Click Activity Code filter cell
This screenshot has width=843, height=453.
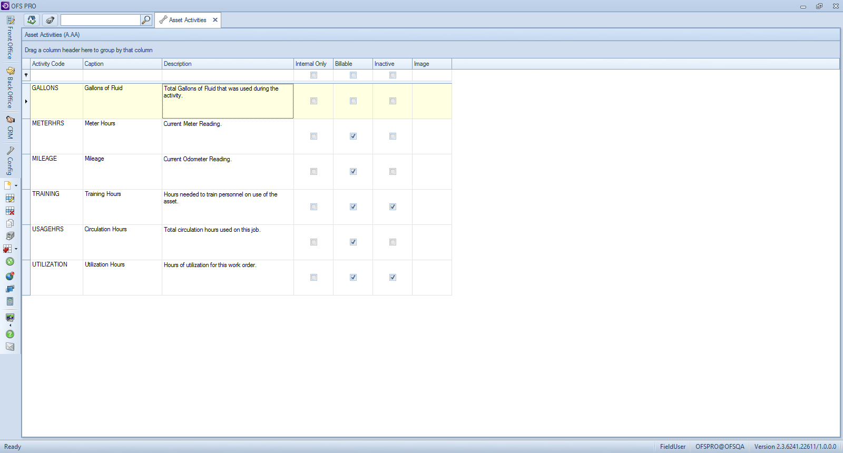click(56, 75)
